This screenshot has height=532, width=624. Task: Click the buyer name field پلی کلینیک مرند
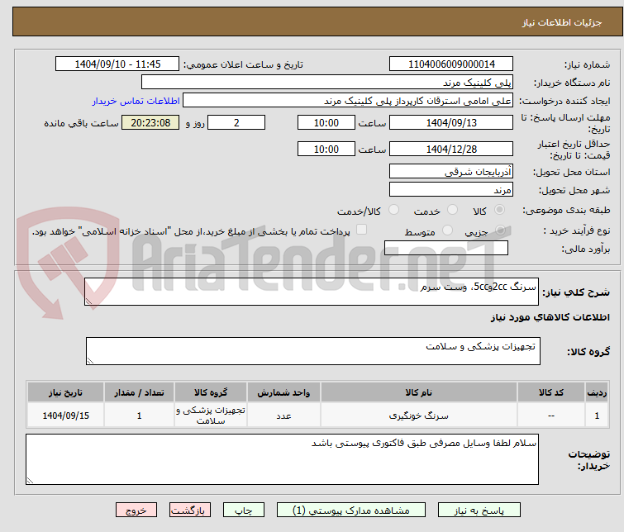click(327, 83)
